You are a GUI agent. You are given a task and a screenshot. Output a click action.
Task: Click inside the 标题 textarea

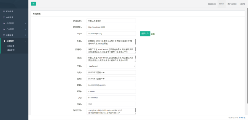(x=111, y=42)
